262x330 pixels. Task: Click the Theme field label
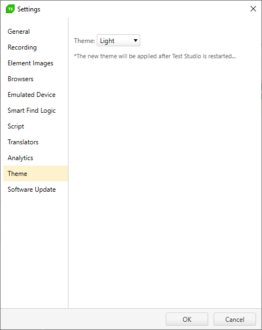[x=84, y=41]
